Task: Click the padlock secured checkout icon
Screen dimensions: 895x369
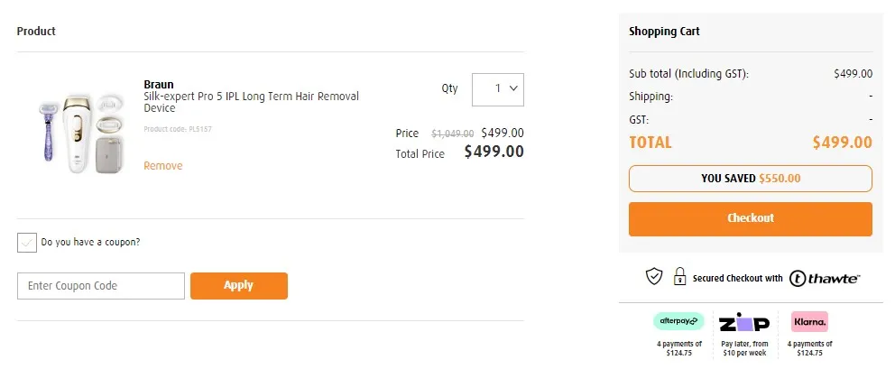Action: pyautogui.click(x=679, y=278)
